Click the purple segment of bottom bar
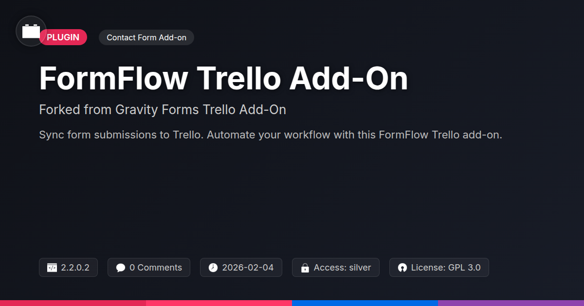Screen dimensions: 584x306 (x=511, y=303)
